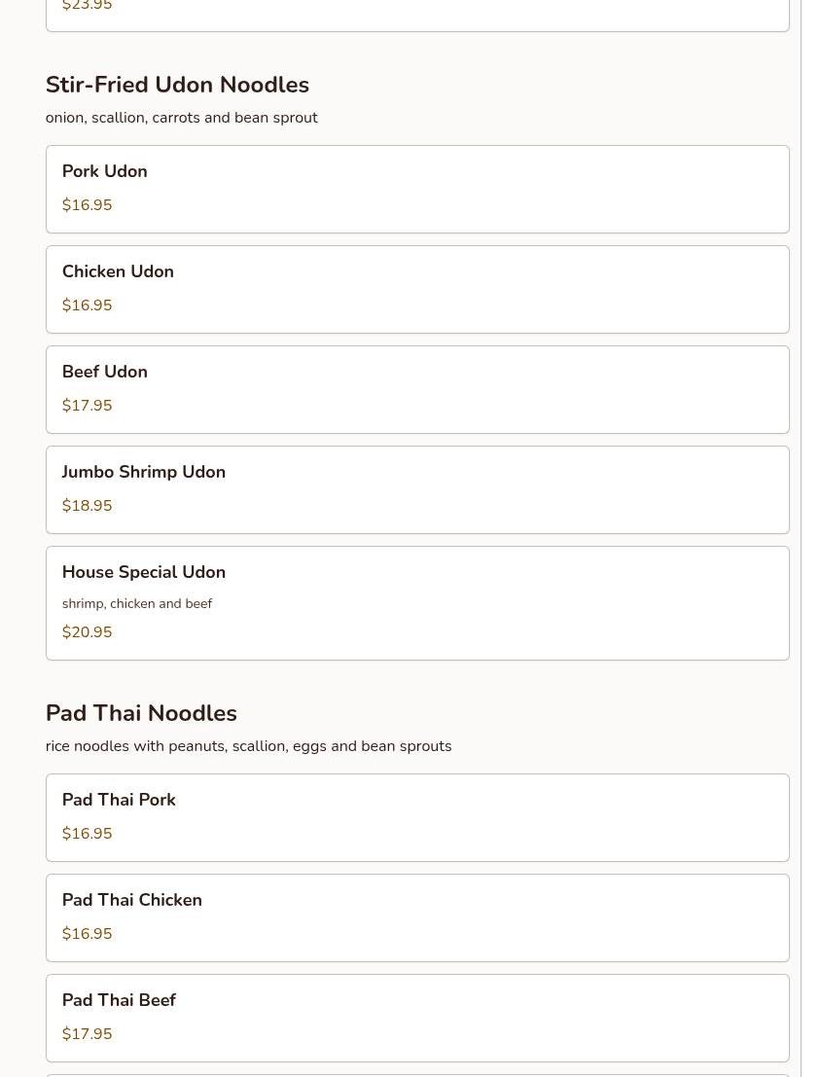Image resolution: width=821 pixels, height=1077 pixels.
Task: Select the Pad Thai Pork item
Action: pos(416,817)
